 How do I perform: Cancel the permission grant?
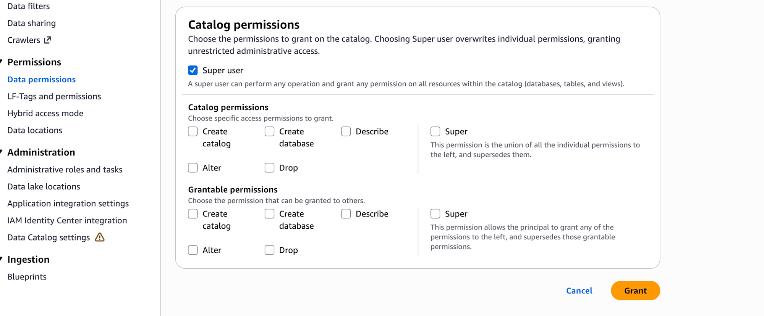579,290
